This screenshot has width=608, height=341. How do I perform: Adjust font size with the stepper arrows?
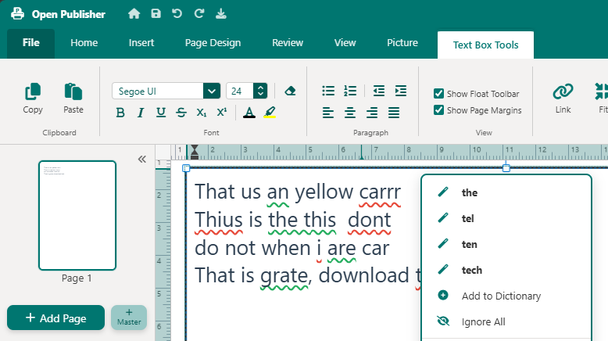260,92
